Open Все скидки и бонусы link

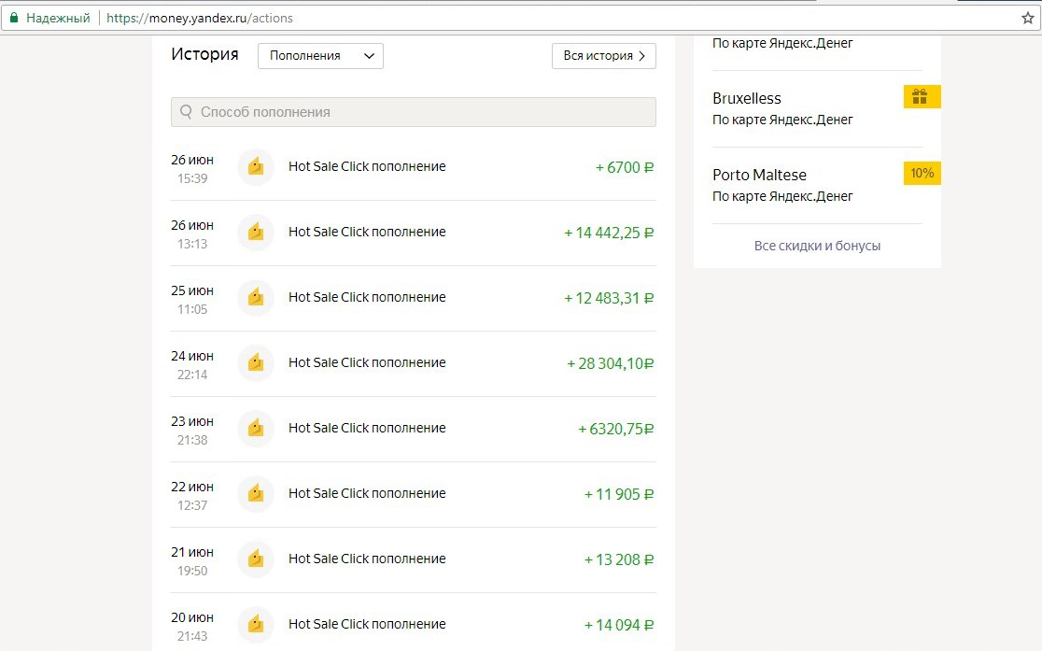[x=817, y=246]
